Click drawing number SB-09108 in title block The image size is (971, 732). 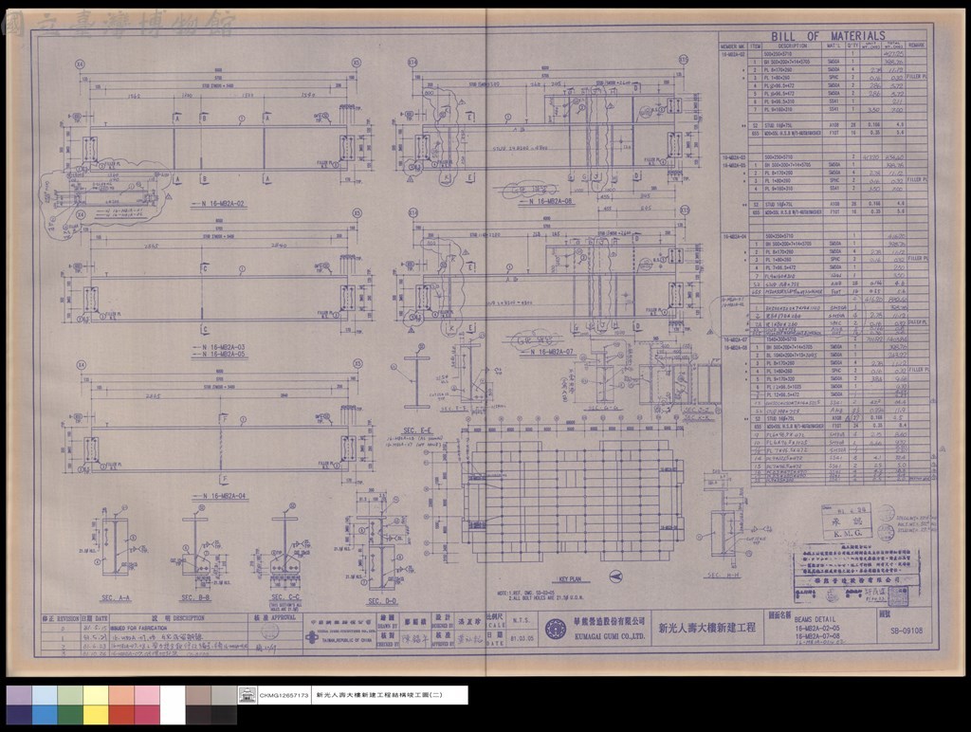click(x=907, y=631)
